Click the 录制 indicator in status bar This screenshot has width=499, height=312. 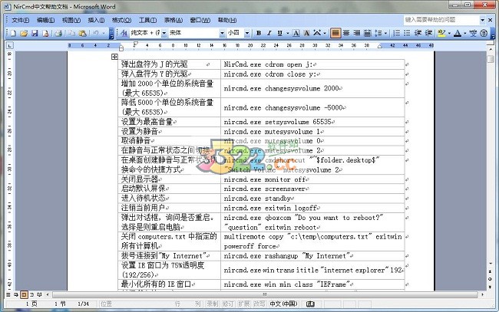point(213,304)
